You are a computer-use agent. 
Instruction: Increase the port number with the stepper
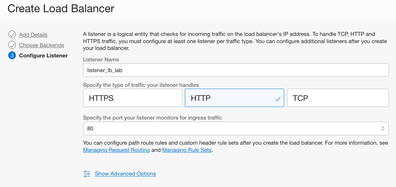point(383,127)
